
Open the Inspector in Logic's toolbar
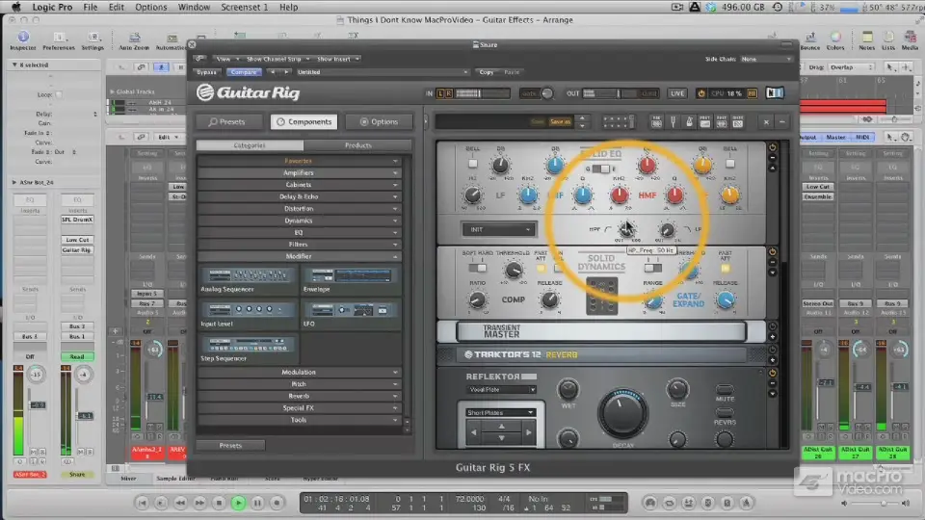[23, 40]
